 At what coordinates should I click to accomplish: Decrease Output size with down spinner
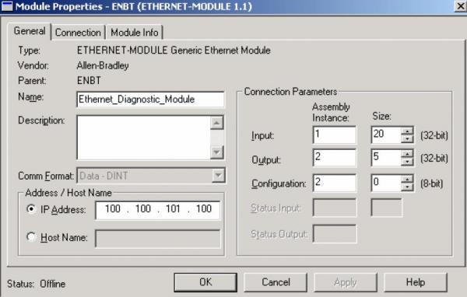pos(407,162)
